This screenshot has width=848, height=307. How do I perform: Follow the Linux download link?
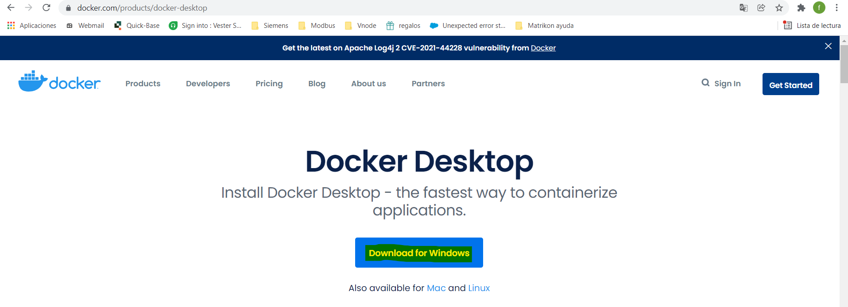click(x=479, y=288)
